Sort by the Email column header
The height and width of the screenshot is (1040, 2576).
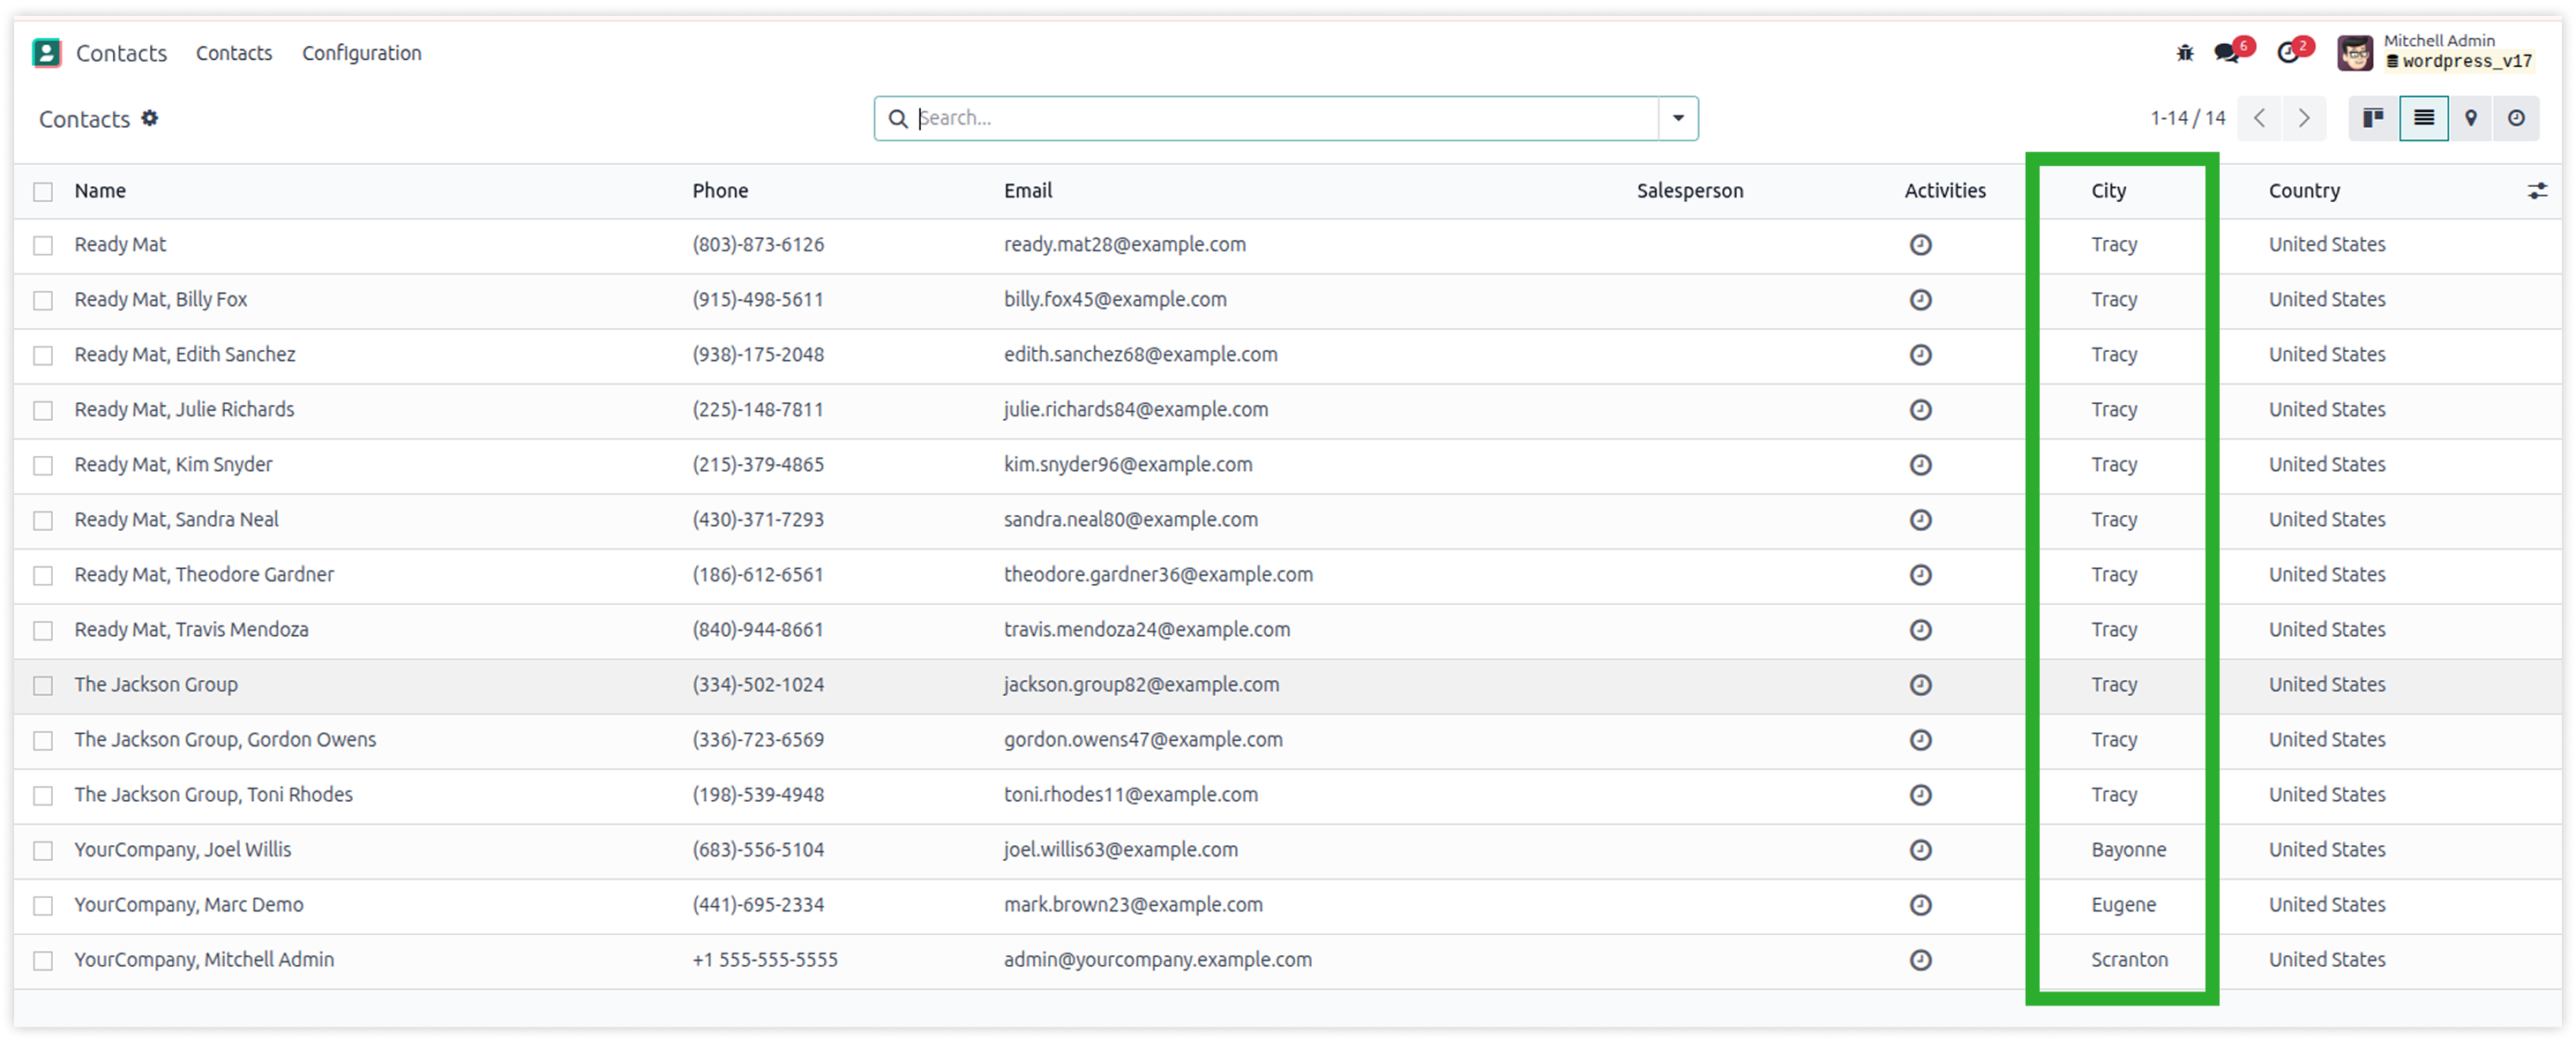tap(1028, 191)
